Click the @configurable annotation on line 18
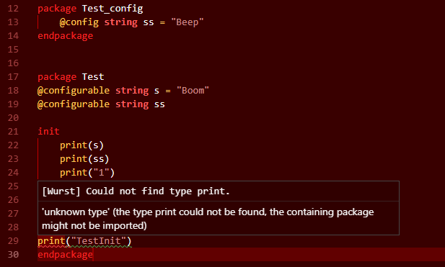Image resolution: width=445 pixels, height=267 pixels. pyautogui.click(x=74, y=91)
